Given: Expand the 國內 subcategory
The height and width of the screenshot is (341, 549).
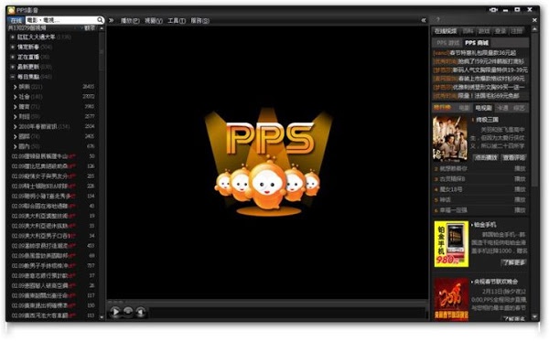Looking at the screenshot, I should pyautogui.click(x=16, y=146).
